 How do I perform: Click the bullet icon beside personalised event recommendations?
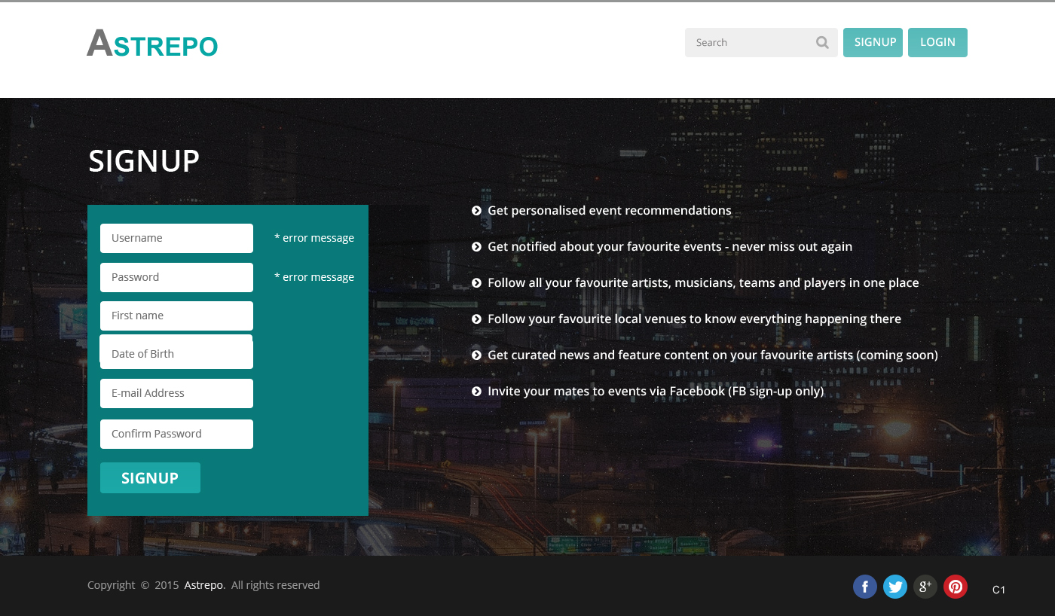476,211
